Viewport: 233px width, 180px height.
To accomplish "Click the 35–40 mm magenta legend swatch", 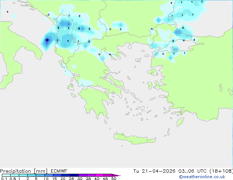I will coord(91,175).
